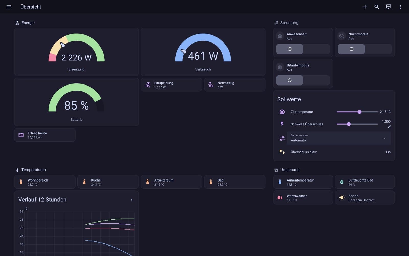Screen dimensions: 409x256
Task: Open the hamburger sidebar menu
Action: (x=9, y=7)
